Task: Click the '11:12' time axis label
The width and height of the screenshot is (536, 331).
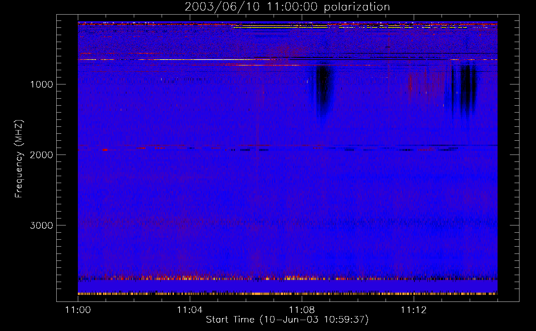Action: click(414, 310)
